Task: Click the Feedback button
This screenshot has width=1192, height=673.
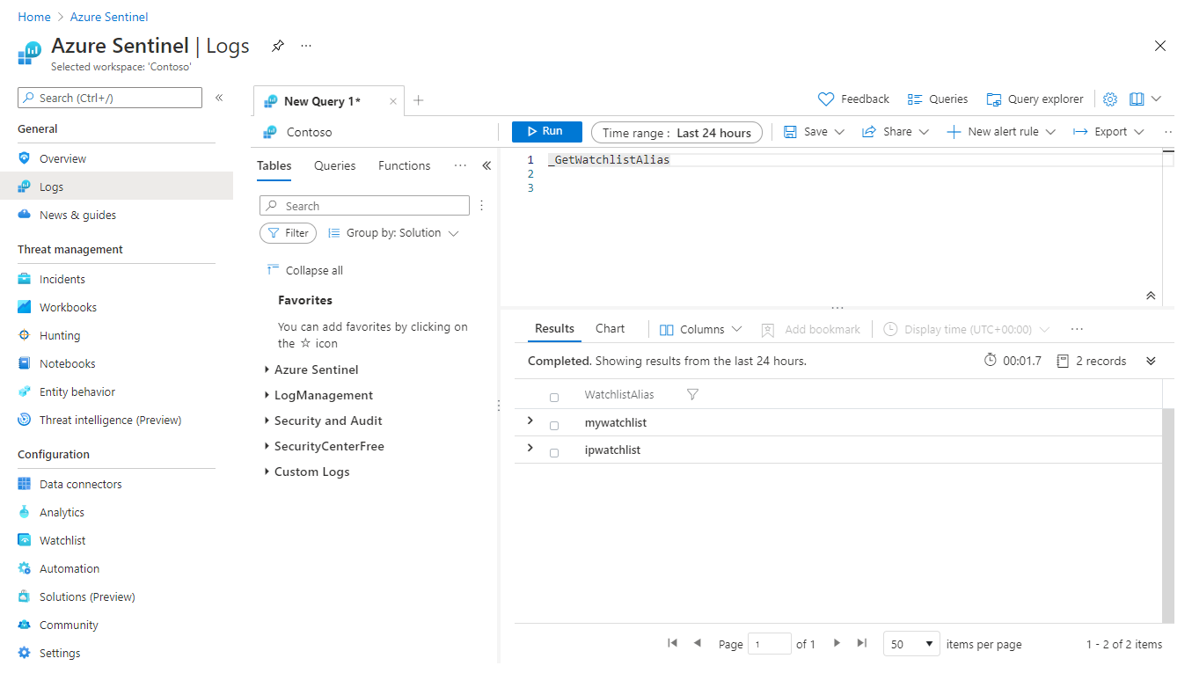Action: [x=853, y=99]
